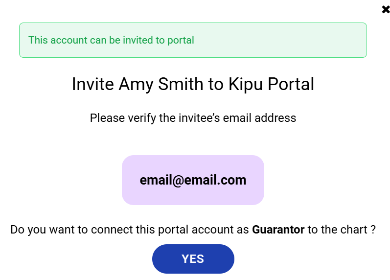Click the 'Invite Amy Smith to Kipu Portal' heading

(x=193, y=84)
